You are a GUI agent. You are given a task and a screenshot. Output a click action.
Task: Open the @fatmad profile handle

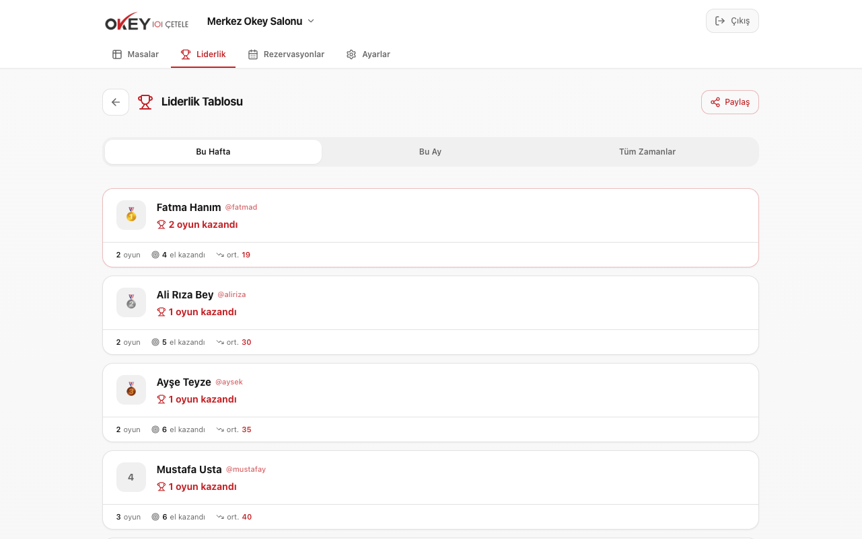(x=241, y=208)
